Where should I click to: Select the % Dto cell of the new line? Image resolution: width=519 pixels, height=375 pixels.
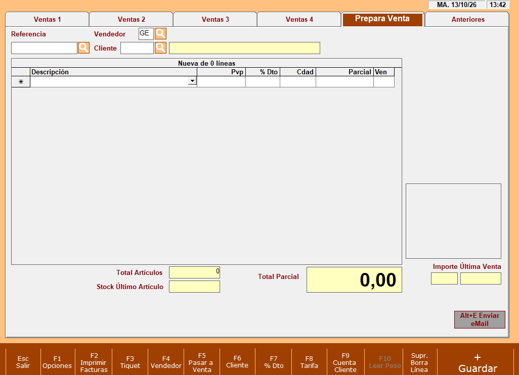(x=263, y=82)
